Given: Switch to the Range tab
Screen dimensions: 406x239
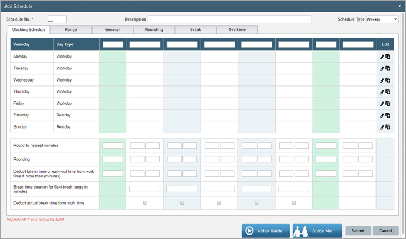Looking at the screenshot, I should coord(71,29).
